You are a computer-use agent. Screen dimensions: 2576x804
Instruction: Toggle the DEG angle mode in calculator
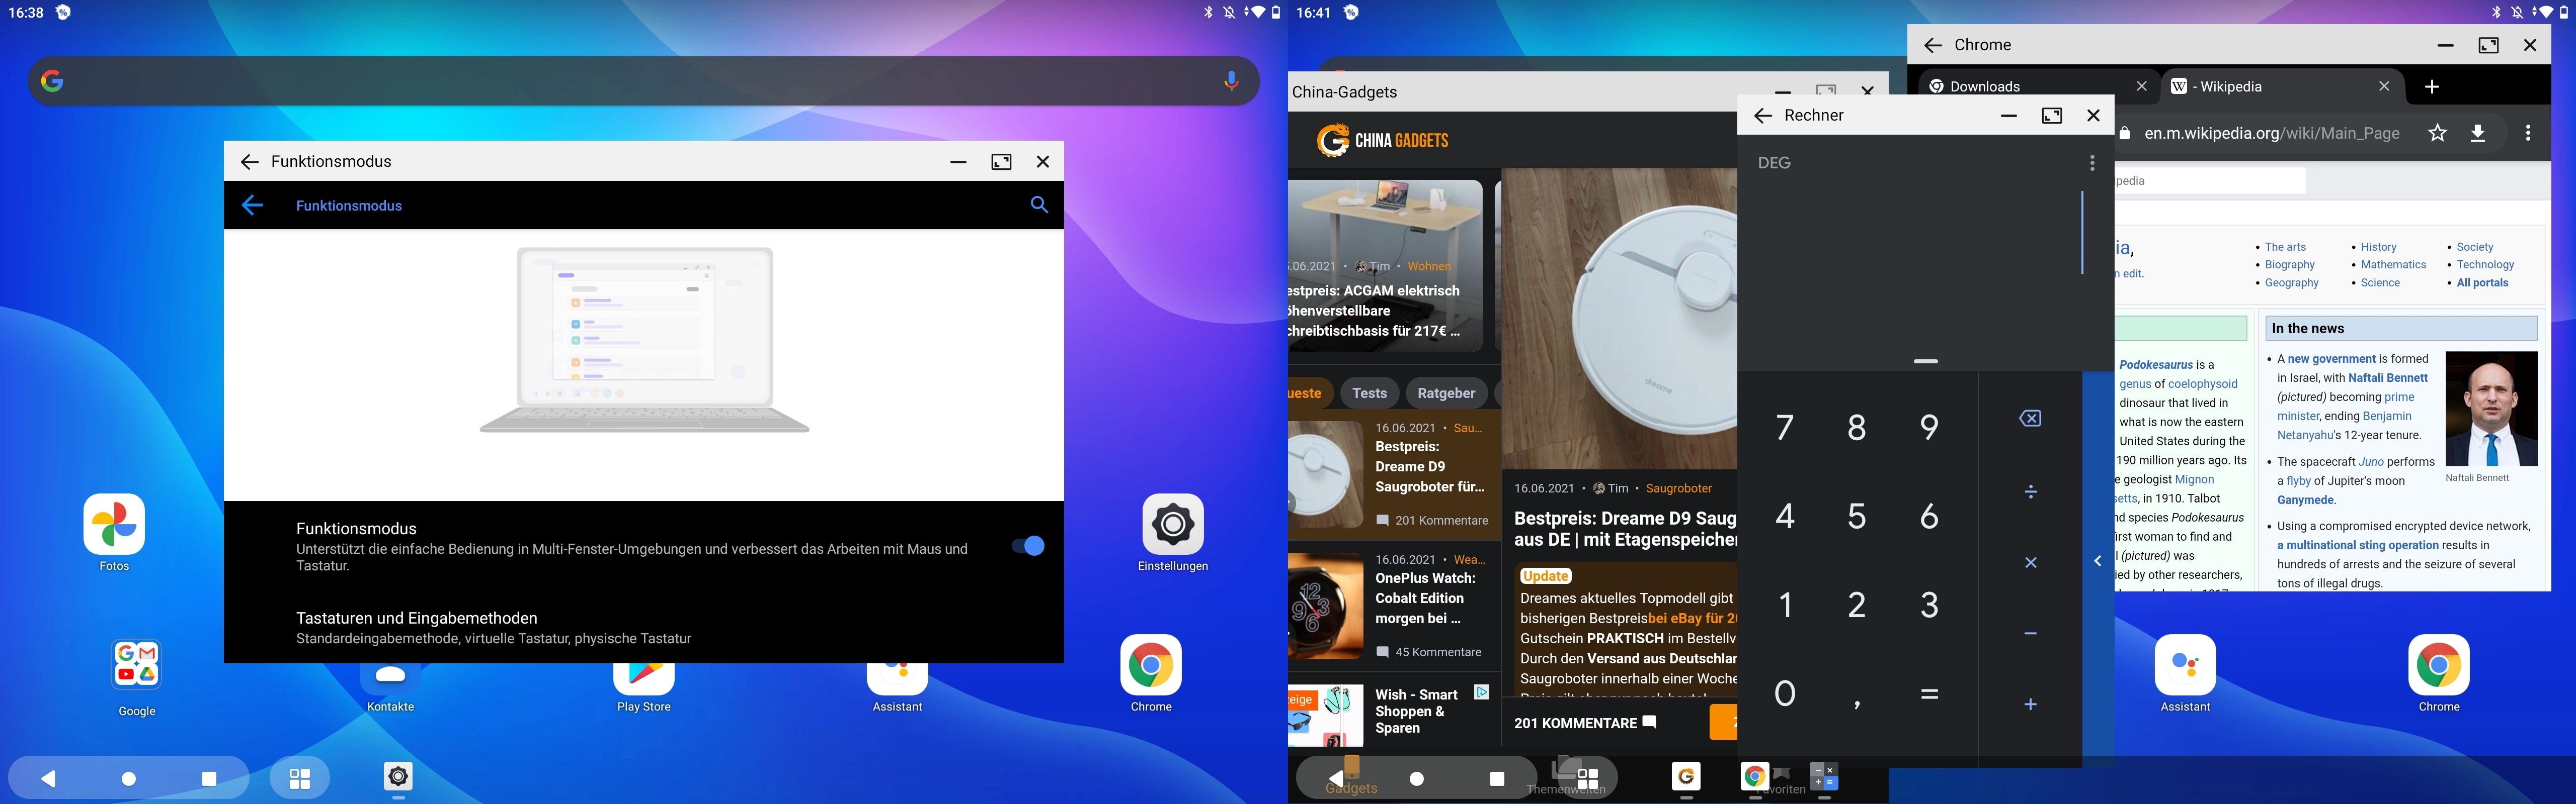point(1774,163)
